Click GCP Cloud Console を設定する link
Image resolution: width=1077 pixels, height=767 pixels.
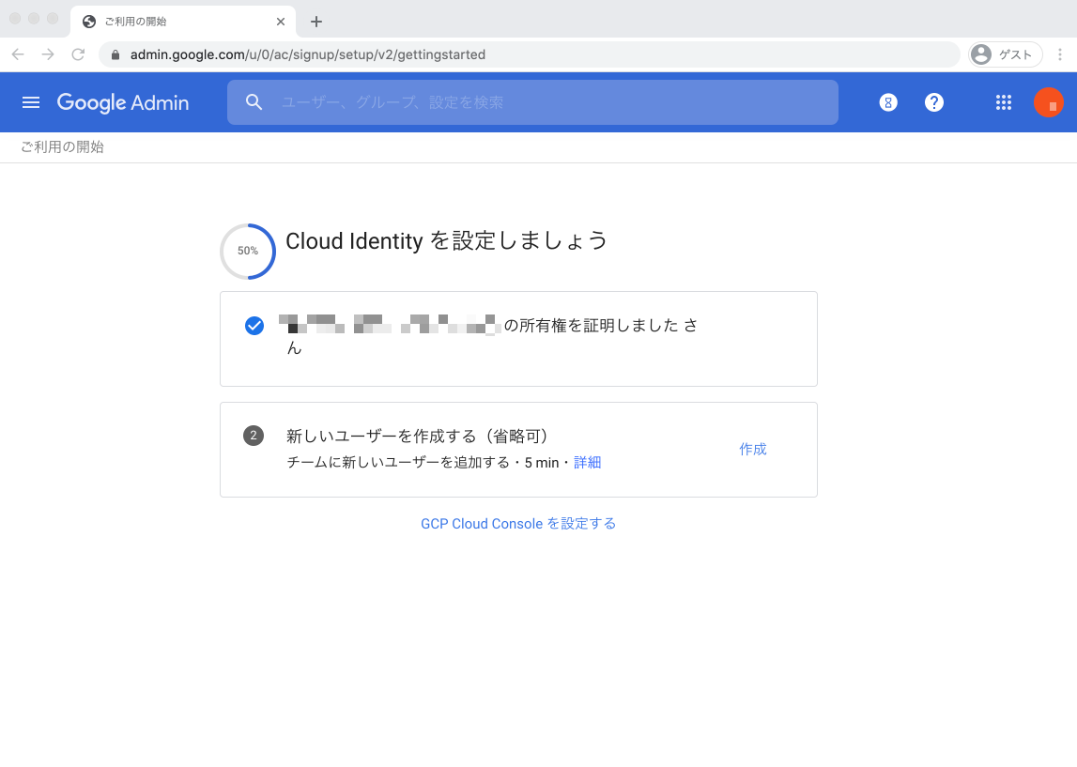click(518, 524)
